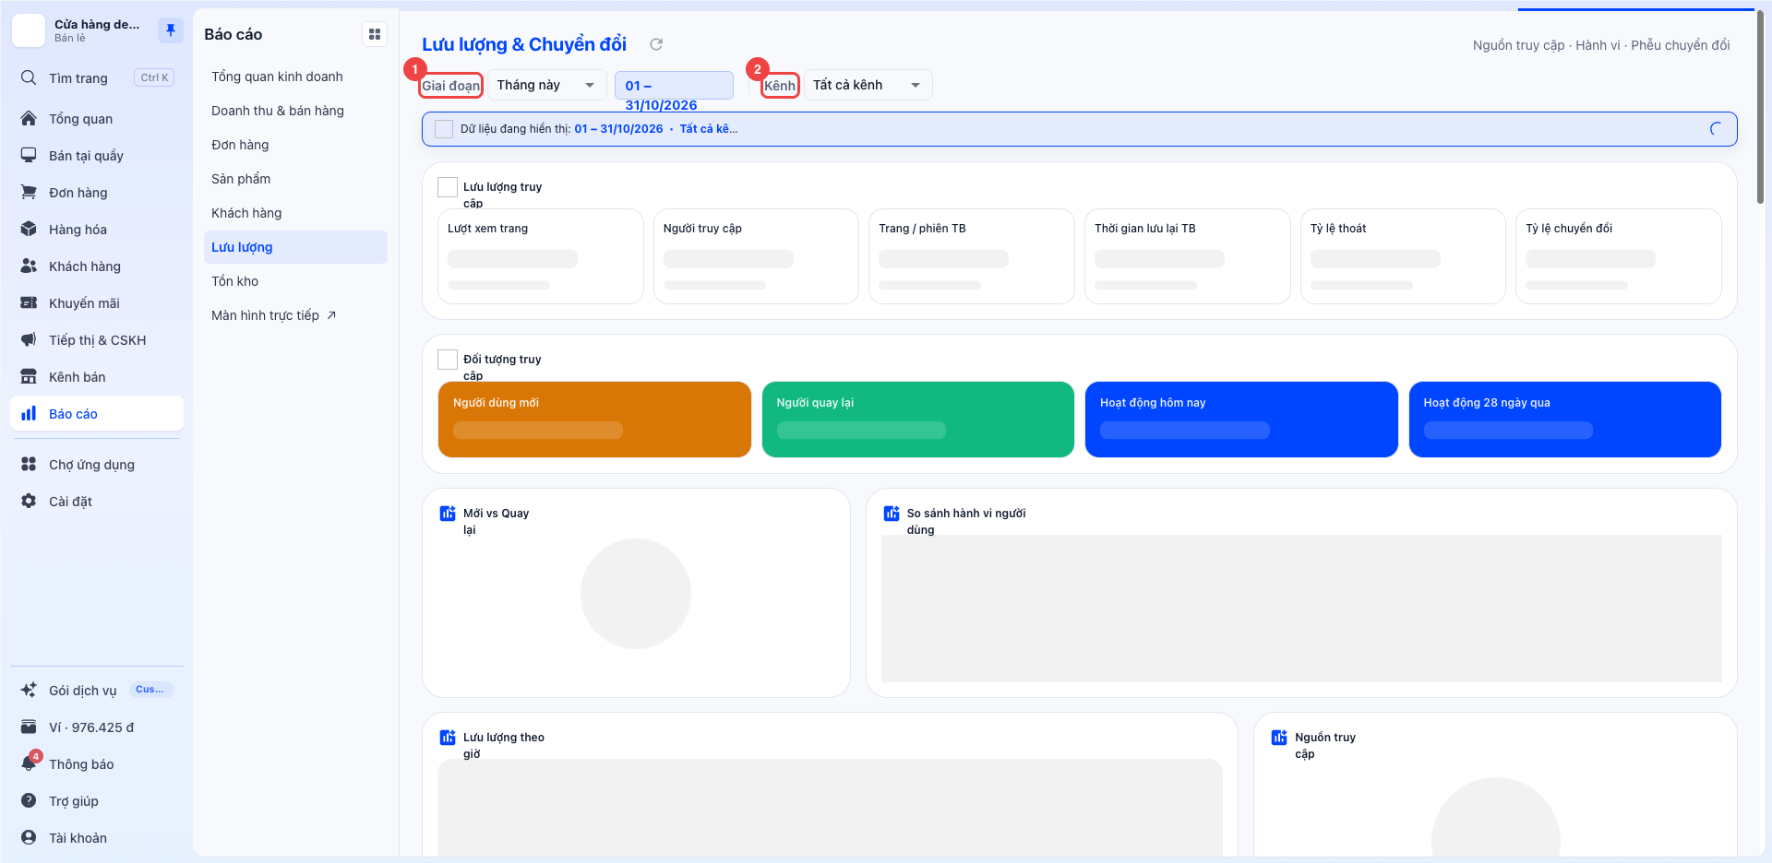This screenshot has height=863, width=1772.
Task: Click the grid icon in Báo cáo panel
Action: 375,34
